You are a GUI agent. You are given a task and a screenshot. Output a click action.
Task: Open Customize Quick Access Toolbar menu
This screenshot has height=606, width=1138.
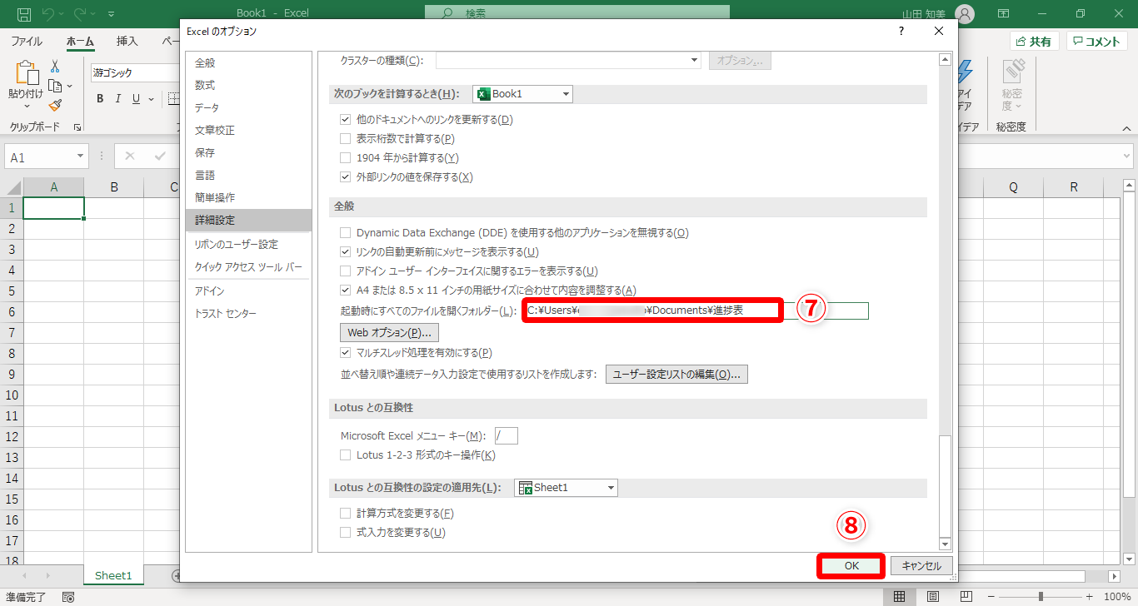(x=112, y=14)
